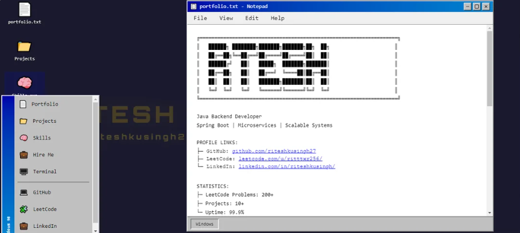520x233 pixels.
Task: Click the 'portfolio.txt - Notepad' title text
Action: 234,6
